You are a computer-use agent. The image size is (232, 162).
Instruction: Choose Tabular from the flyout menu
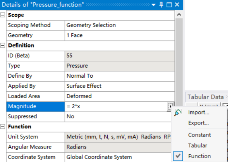(x=198, y=145)
